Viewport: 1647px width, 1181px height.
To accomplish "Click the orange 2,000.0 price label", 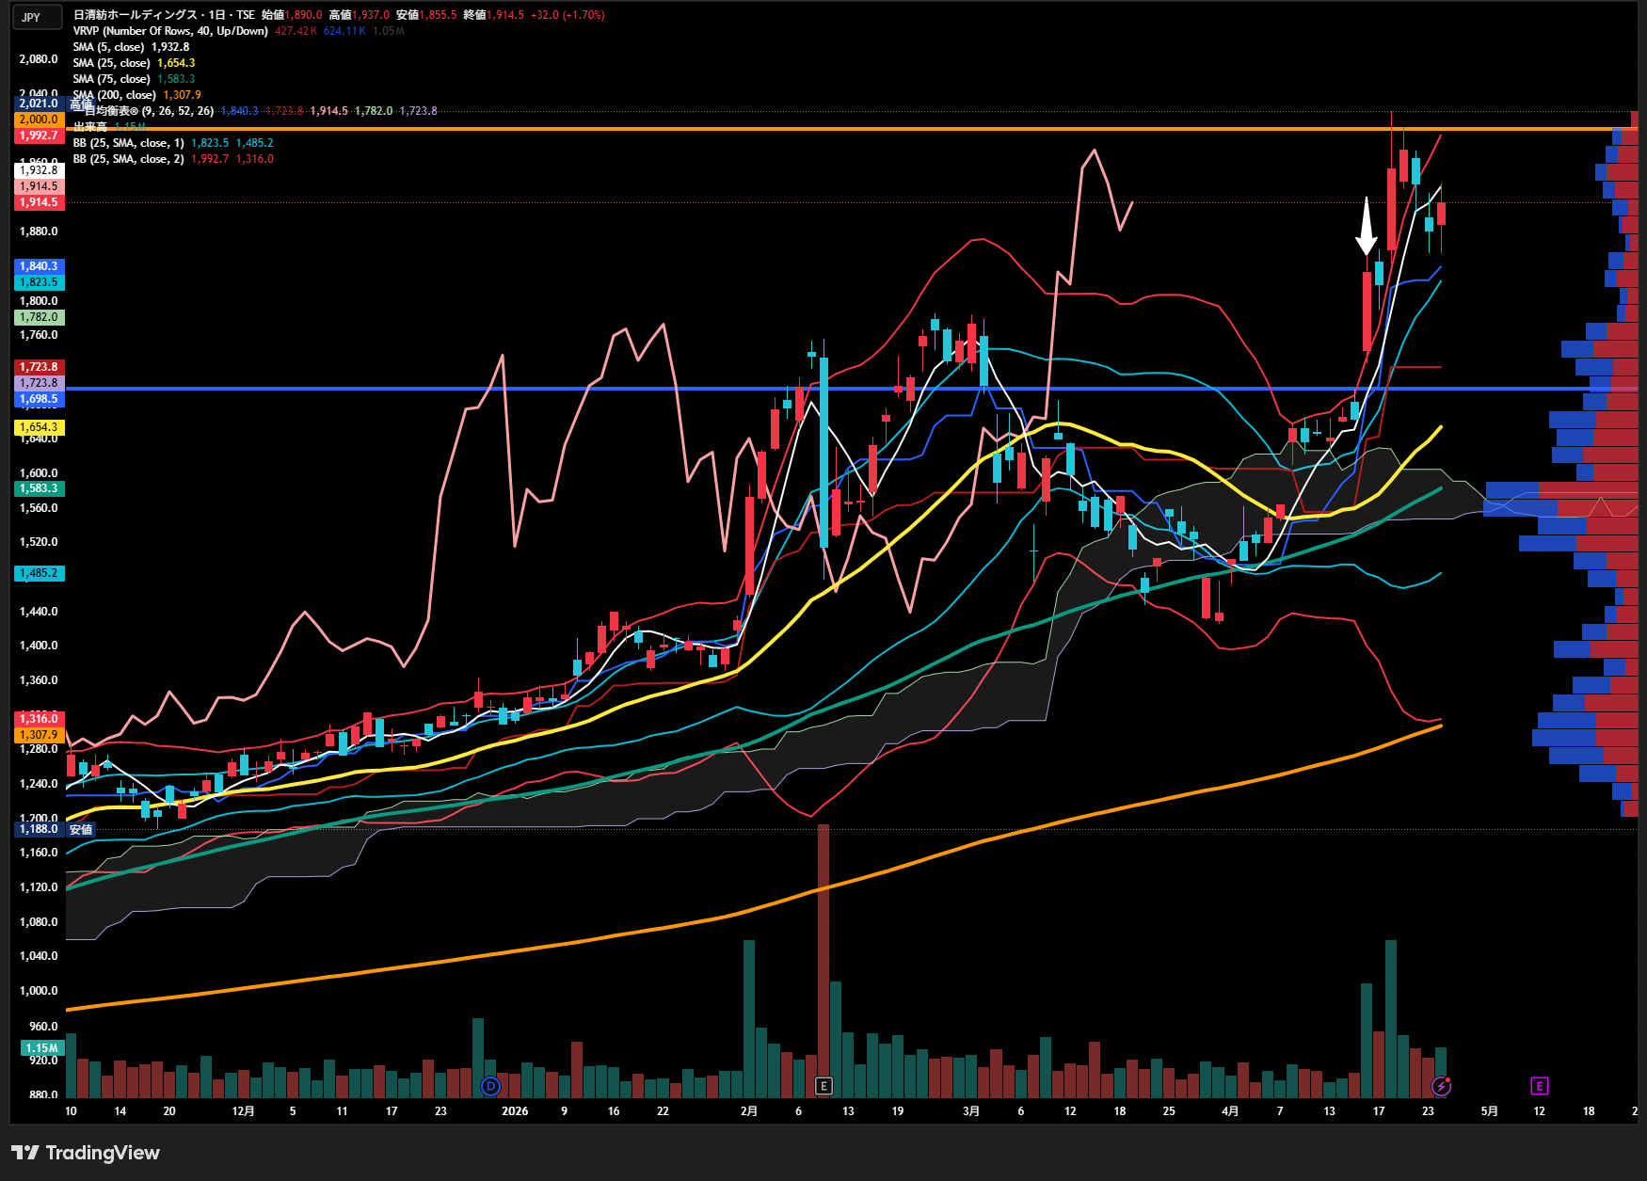I will 39,120.
